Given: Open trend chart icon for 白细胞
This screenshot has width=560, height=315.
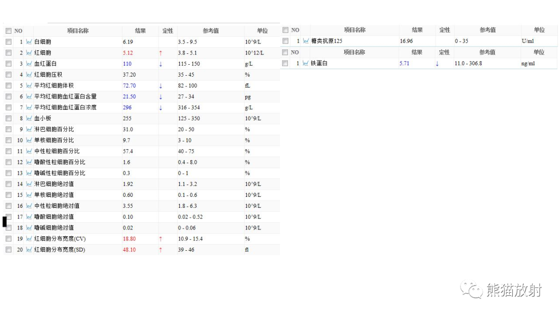Looking at the screenshot, I should 29,42.
